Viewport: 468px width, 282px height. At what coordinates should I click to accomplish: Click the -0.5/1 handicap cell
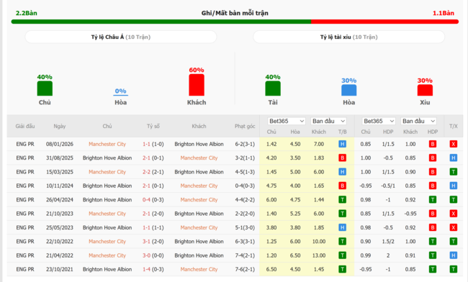388,186
